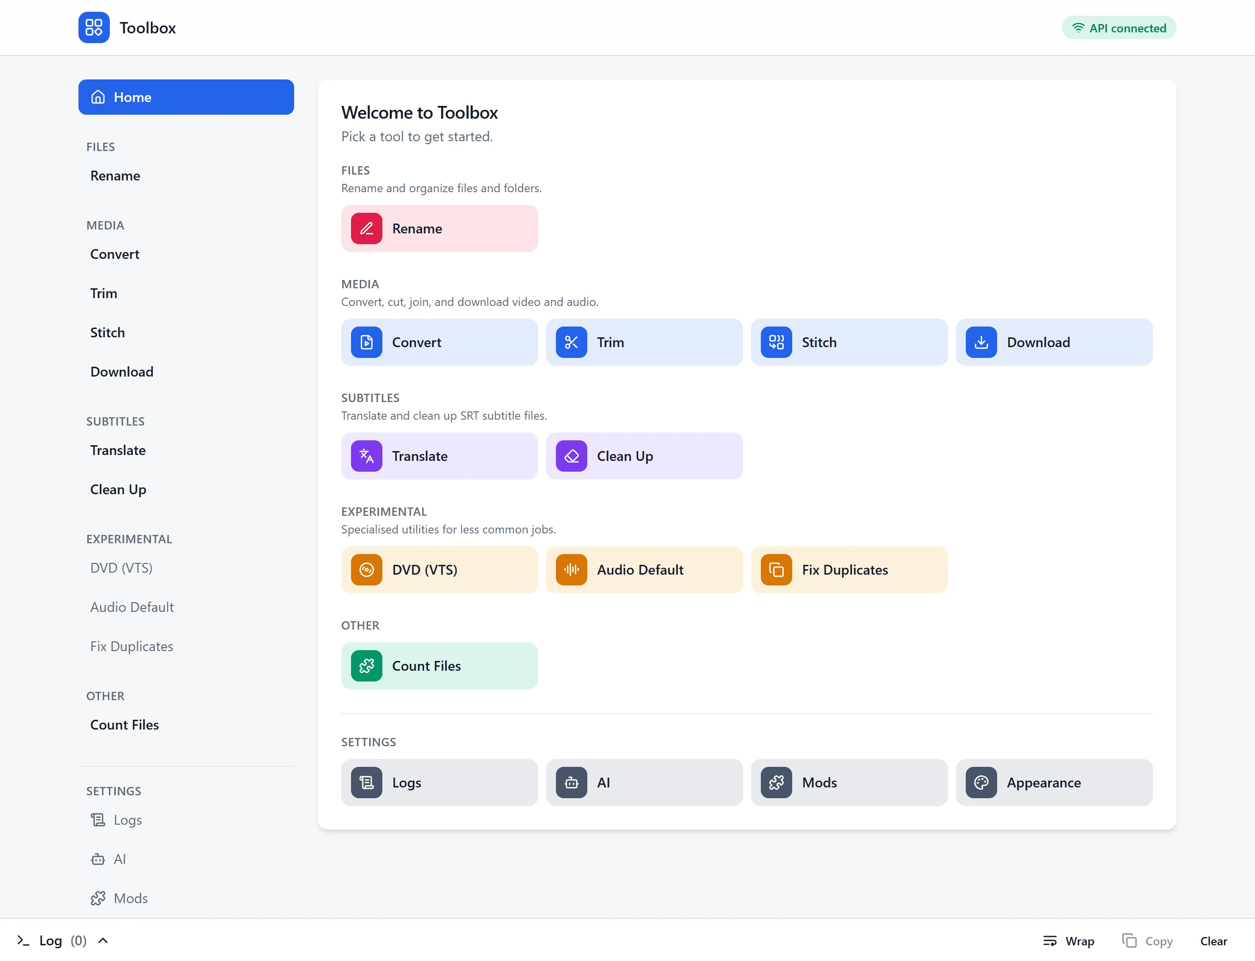Click the Download arrow icon
Screen dimensions: 1255x961
[x=981, y=342]
